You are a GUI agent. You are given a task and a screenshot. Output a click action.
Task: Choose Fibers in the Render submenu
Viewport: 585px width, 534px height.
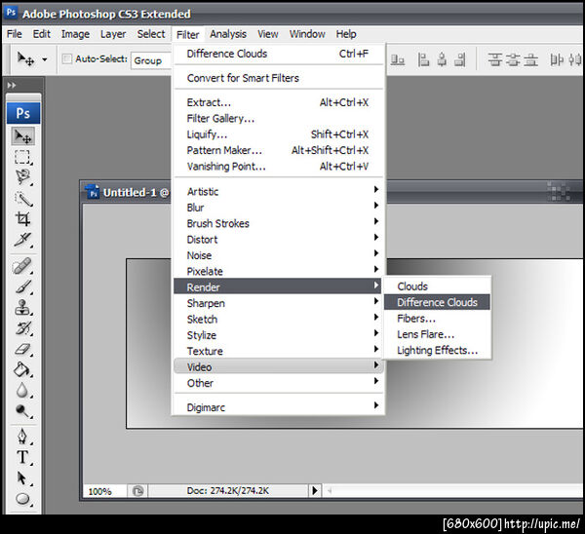(437, 319)
